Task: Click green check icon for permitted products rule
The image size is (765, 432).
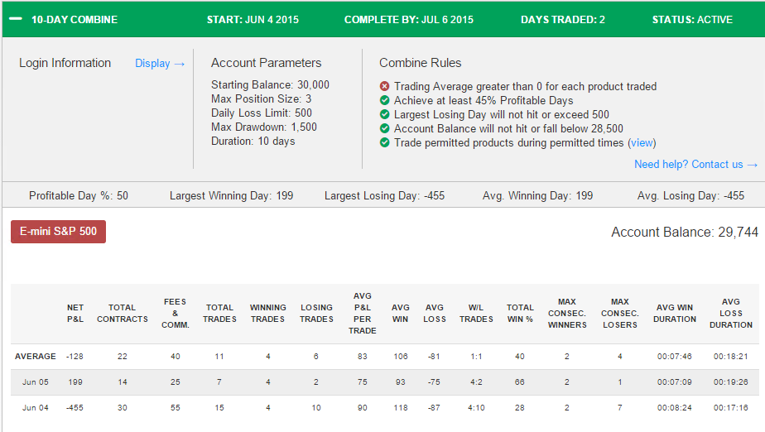Action: click(384, 143)
